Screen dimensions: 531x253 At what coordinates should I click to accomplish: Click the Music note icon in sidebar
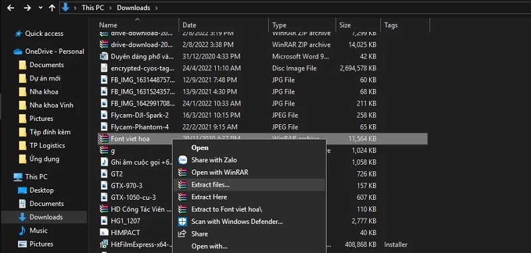pos(22,230)
